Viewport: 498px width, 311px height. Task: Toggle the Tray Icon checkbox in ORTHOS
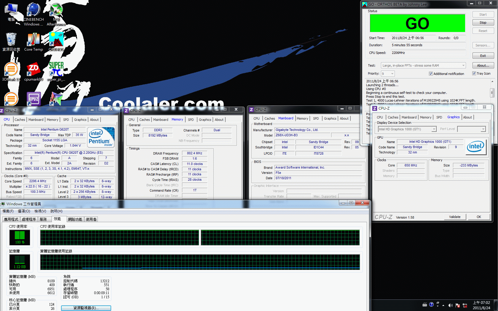[474, 73]
